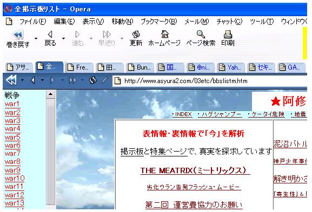Open THE MEATRIX(ミートリックス) link
Image resolution: width=312 pixels, height=212 pixels.
pos(195,170)
